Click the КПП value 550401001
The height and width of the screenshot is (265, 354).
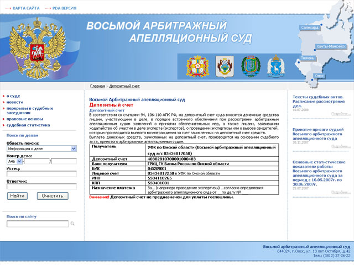tap(158, 183)
